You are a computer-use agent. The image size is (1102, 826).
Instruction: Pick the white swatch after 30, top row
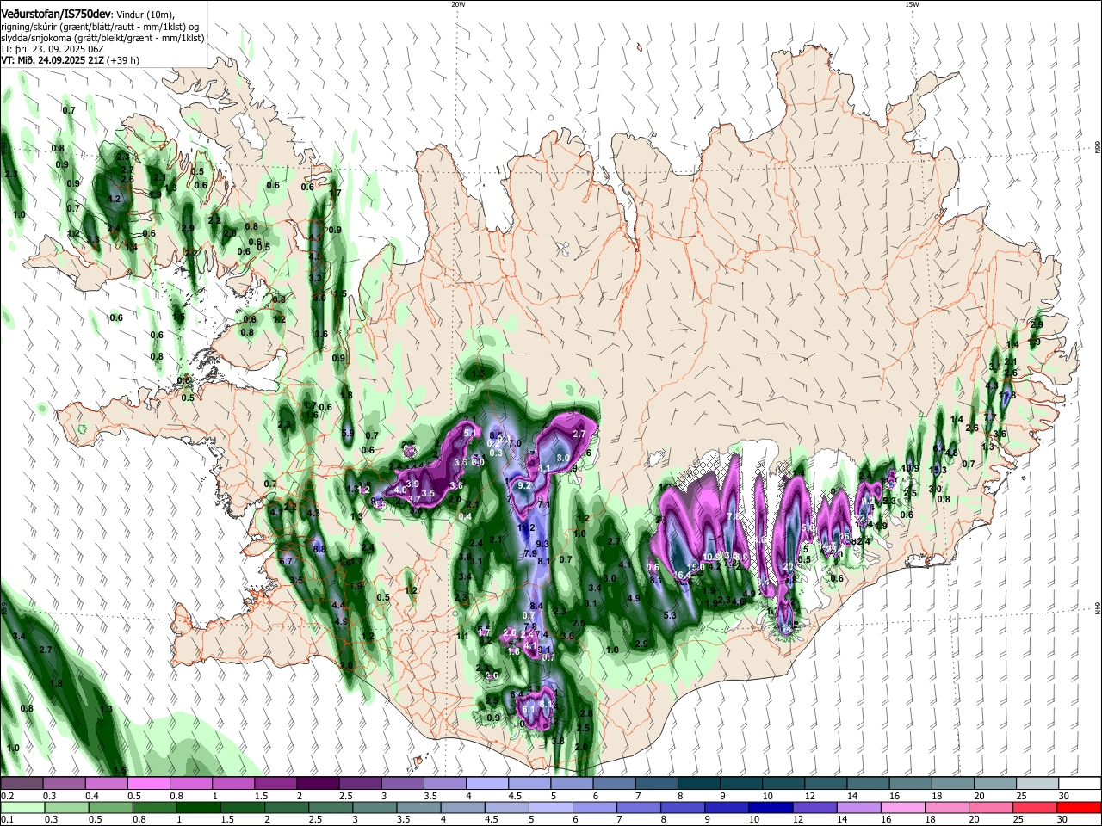(x=1080, y=784)
